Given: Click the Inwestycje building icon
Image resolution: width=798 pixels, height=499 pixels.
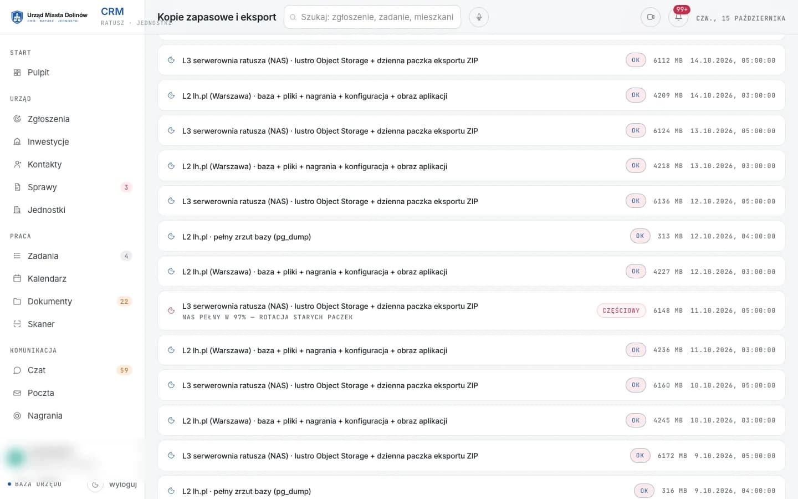Looking at the screenshot, I should click(17, 142).
